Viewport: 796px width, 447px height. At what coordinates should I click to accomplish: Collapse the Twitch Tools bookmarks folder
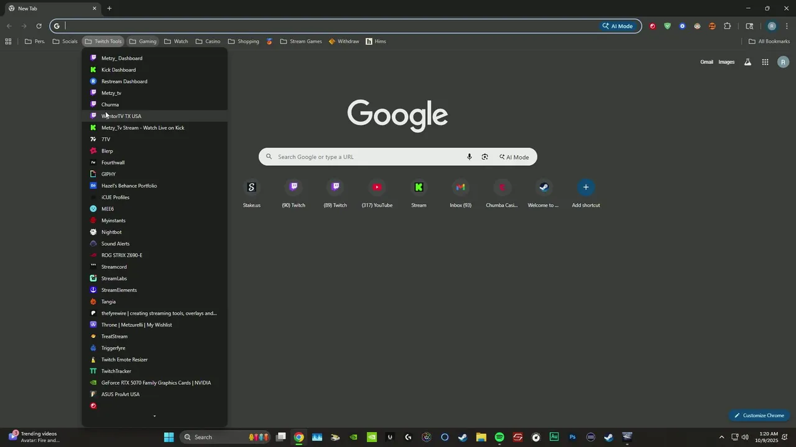(x=103, y=42)
